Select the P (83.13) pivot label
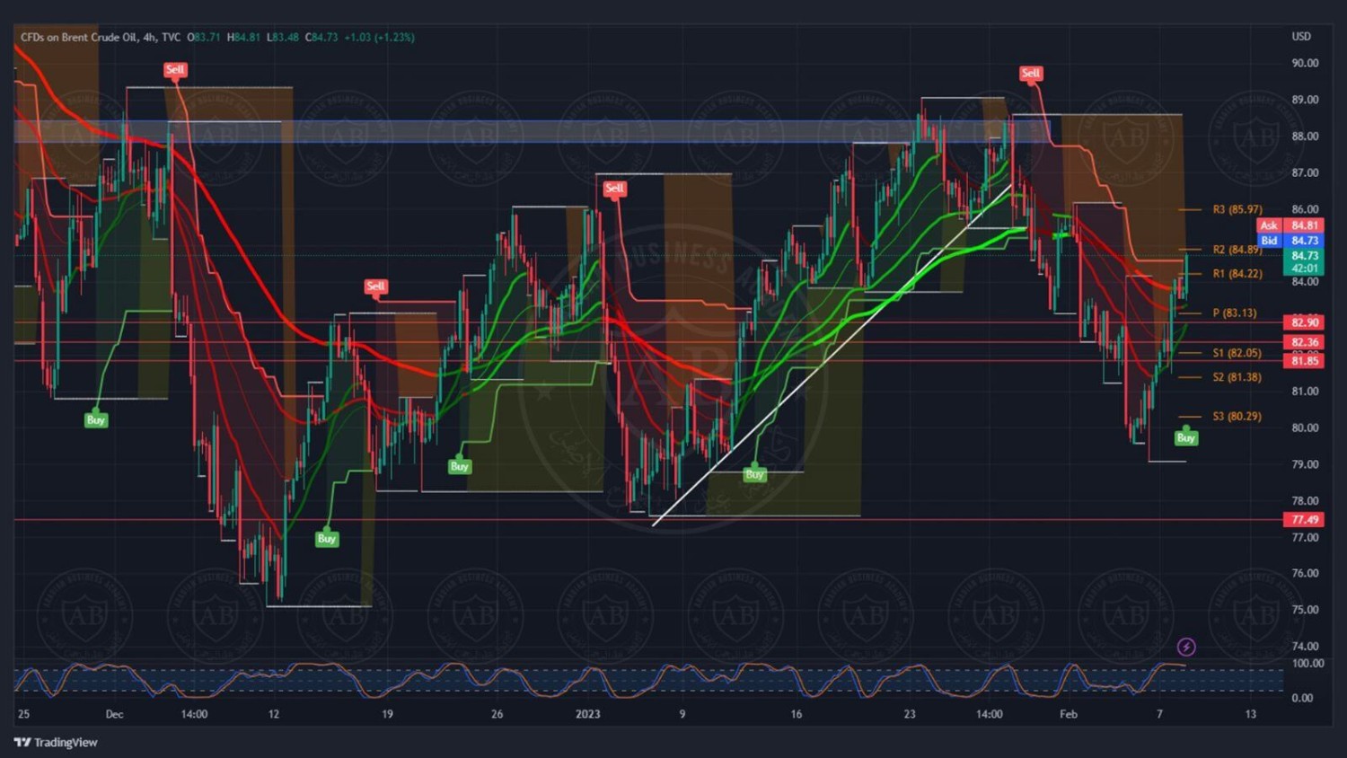1347x758 pixels. 1235,313
